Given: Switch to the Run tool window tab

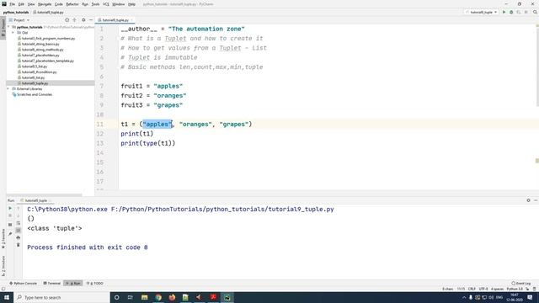Looking at the screenshot, I should 73,283.
